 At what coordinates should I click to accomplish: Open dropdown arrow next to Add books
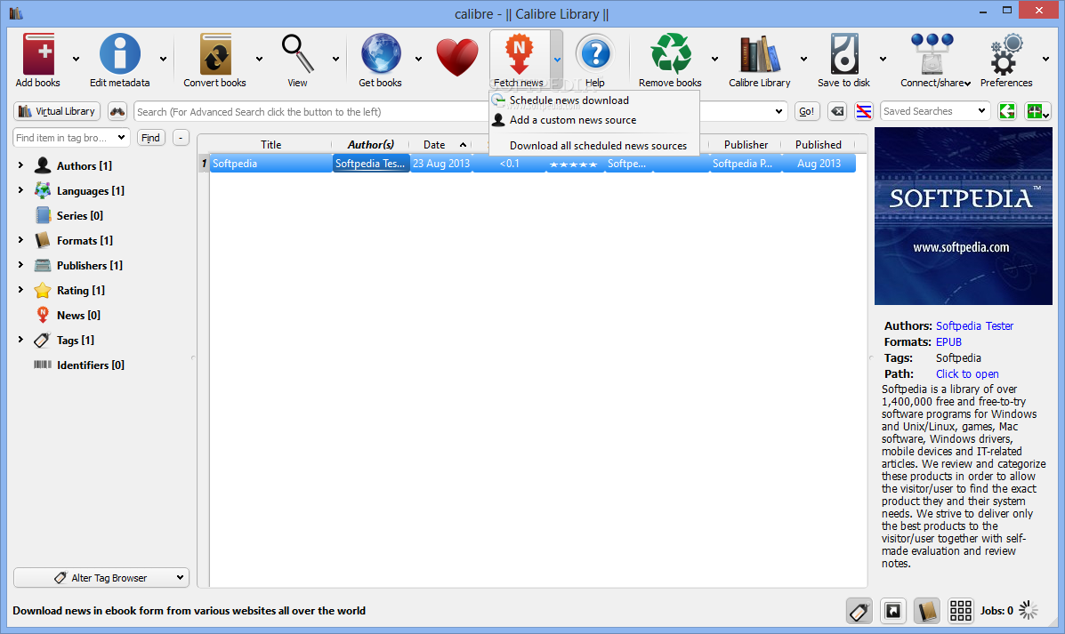pyautogui.click(x=76, y=59)
